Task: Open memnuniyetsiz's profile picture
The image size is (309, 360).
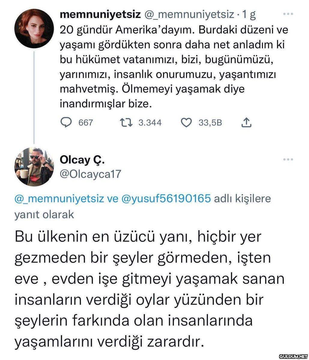Action: (34, 29)
